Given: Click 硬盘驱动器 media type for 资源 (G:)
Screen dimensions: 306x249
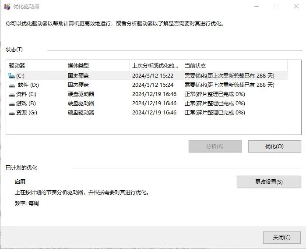Looking at the screenshot, I should pyautogui.click(x=81, y=113).
